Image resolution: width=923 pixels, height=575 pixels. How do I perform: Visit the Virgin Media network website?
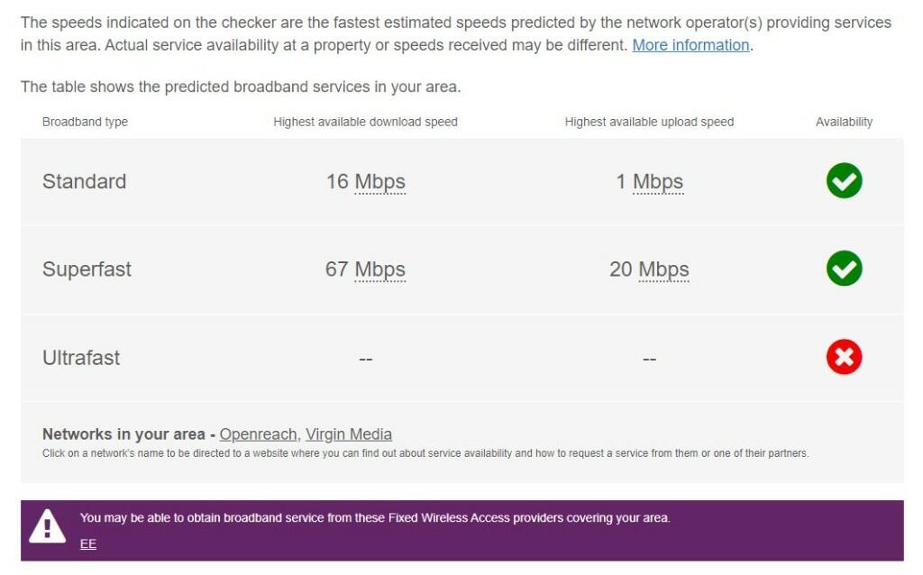pos(349,434)
